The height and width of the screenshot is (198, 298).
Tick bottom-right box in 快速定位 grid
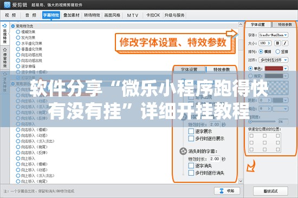pos(277,150)
